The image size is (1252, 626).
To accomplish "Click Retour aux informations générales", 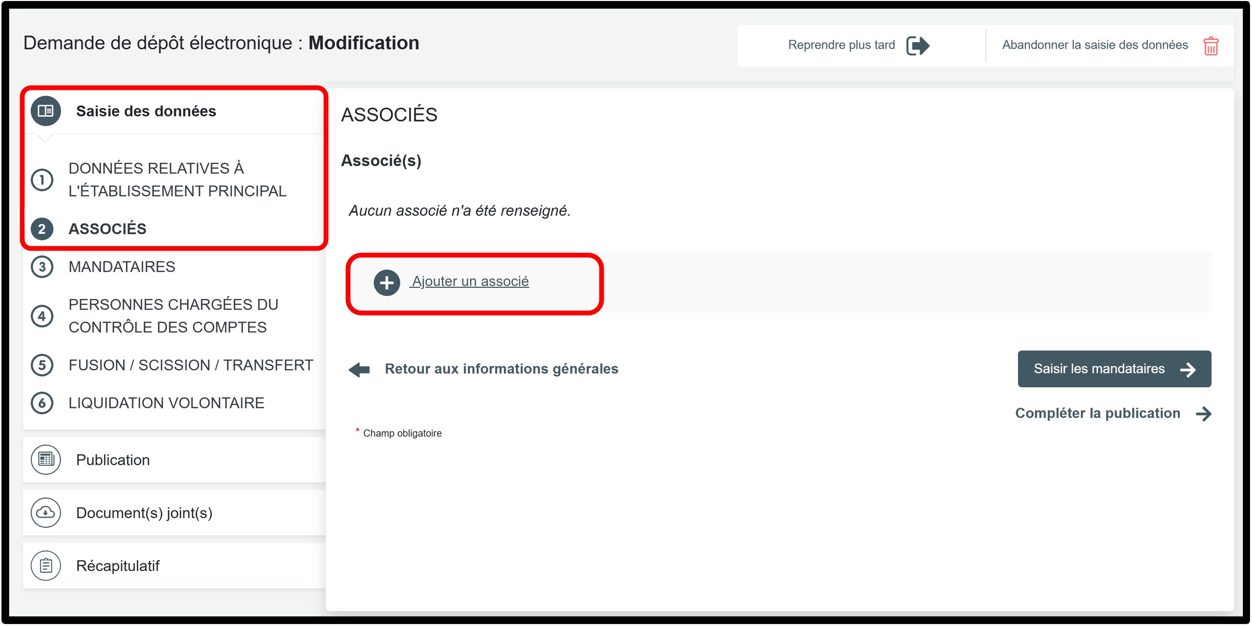I will [x=501, y=369].
